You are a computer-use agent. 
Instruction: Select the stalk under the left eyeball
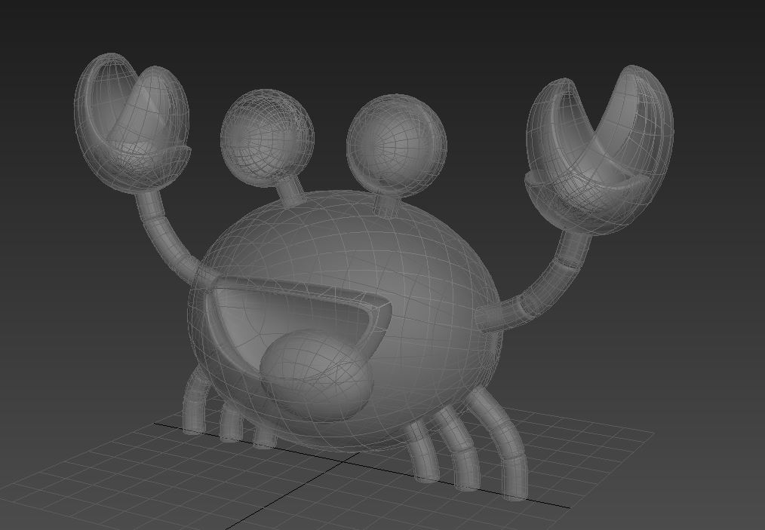pos(293,191)
